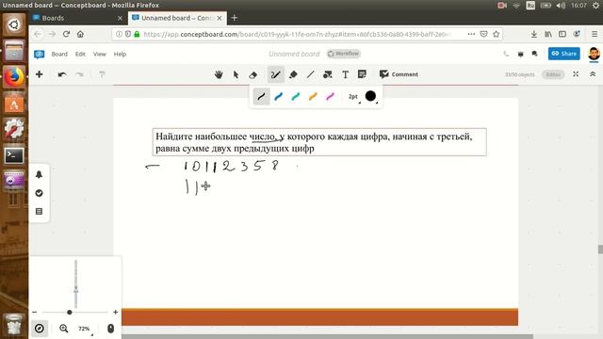The height and width of the screenshot is (339, 603).
Task: Open the notifications bell panel
Action: click(x=39, y=174)
